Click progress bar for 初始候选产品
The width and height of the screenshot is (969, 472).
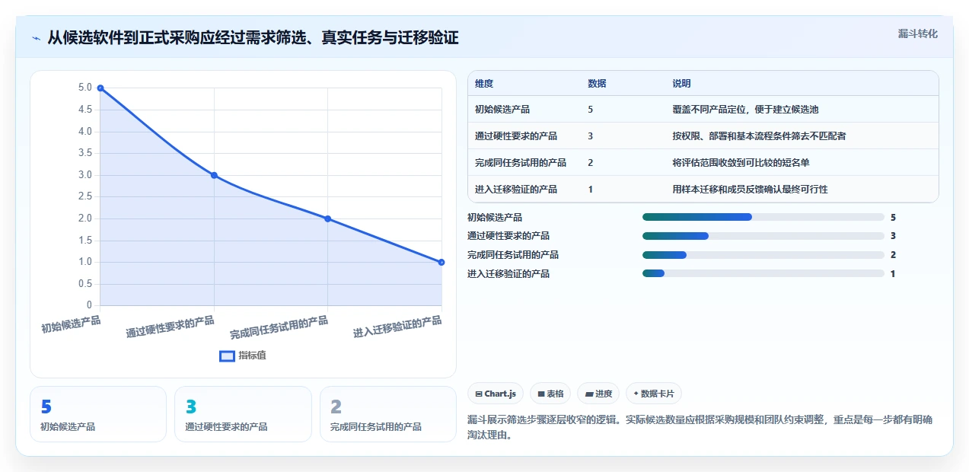pyautogui.click(x=763, y=217)
